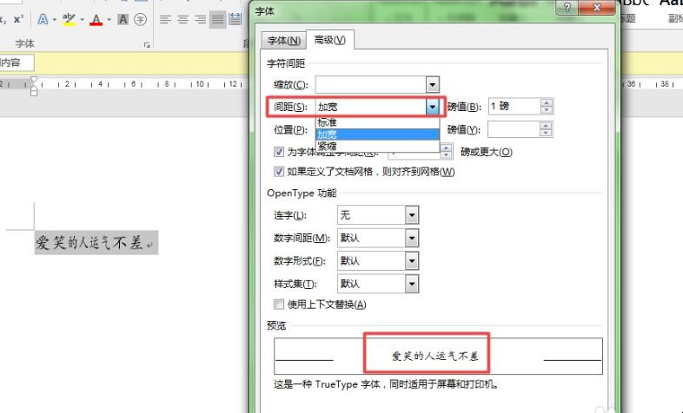The height and width of the screenshot is (413, 683).
Task: Expand the highlight color dropdown arrow
Action: point(82,20)
